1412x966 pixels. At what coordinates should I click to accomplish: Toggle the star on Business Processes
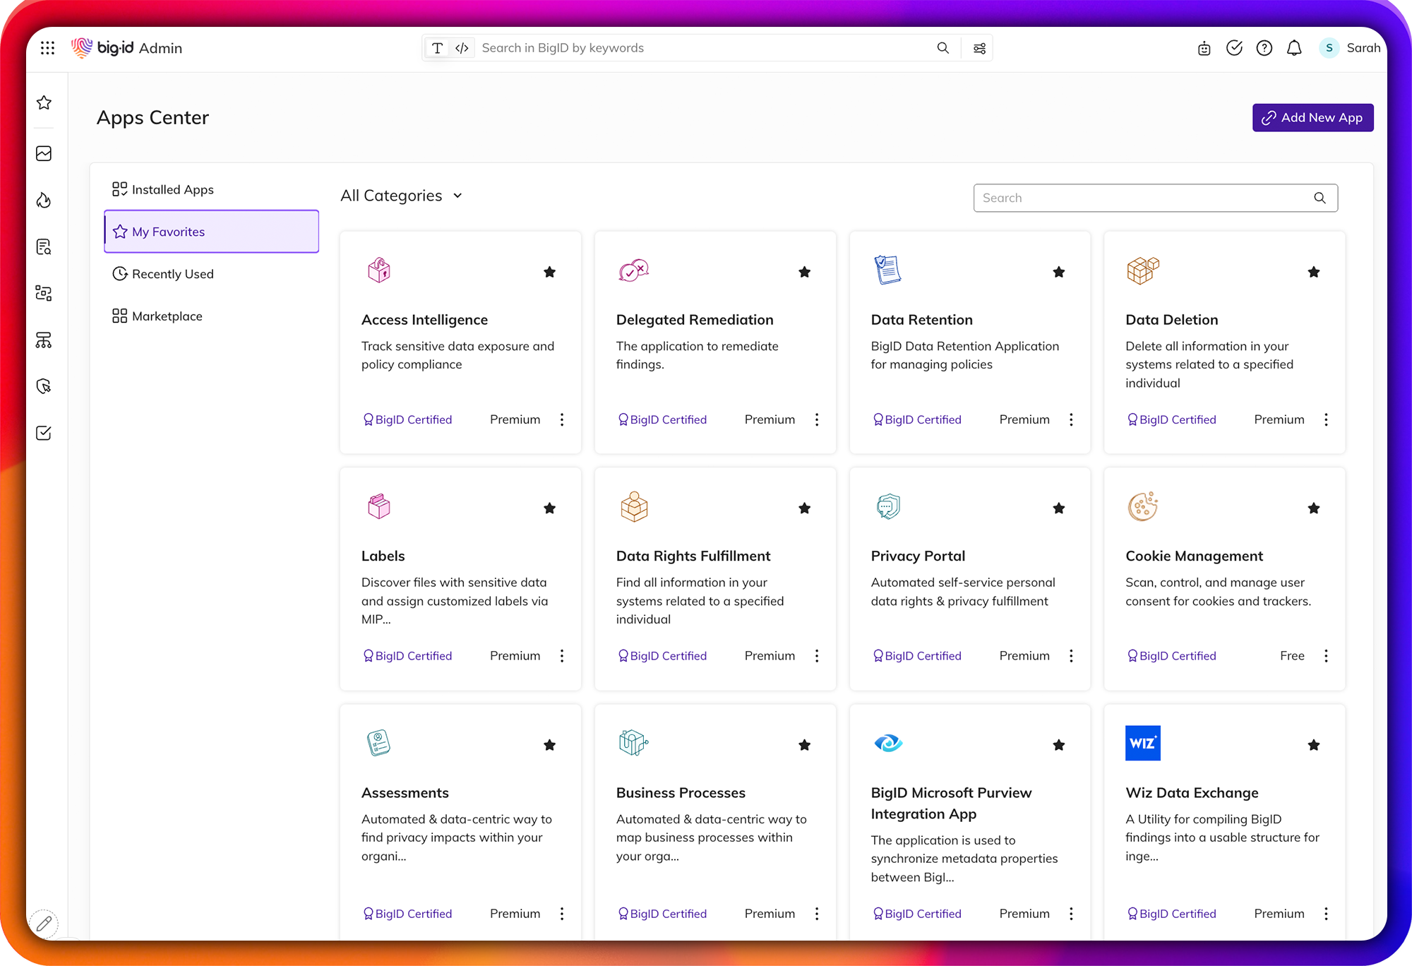pyautogui.click(x=804, y=744)
